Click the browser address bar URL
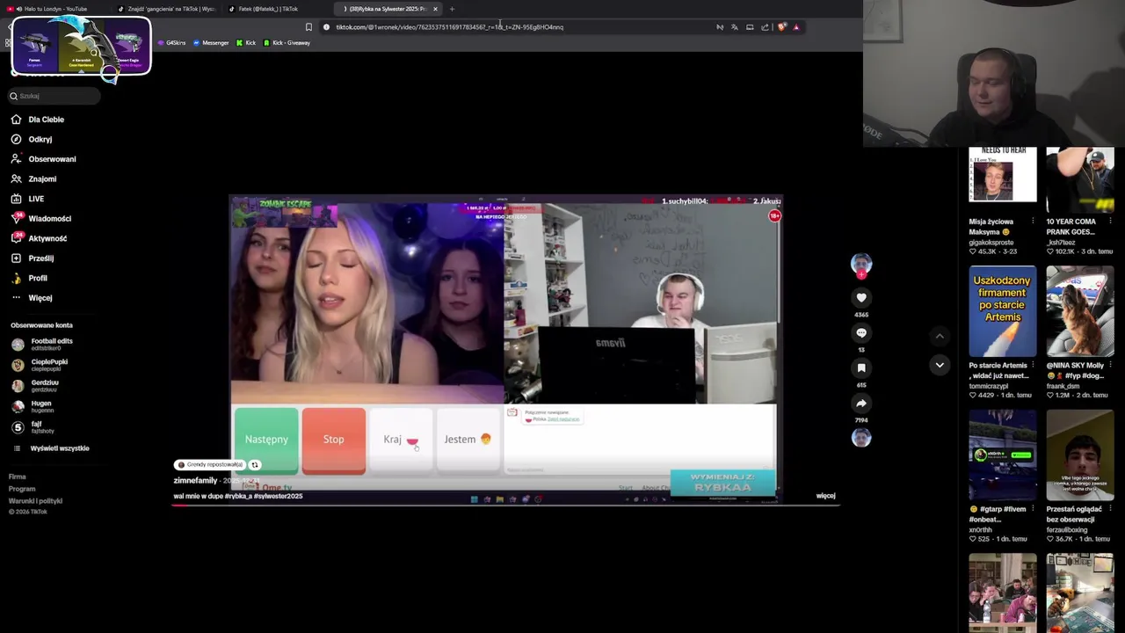This screenshot has width=1125, height=633. pyautogui.click(x=449, y=27)
